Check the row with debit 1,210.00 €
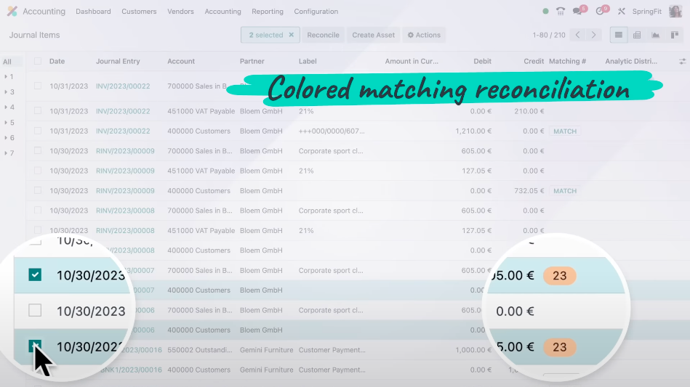Image resolution: width=690 pixels, height=387 pixels. click(38, 131)
